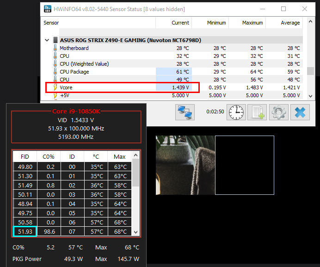Click the 51.93 x 100.000 MHz multiplier readout
The width and height of the screenshot is (320, 267).
[76, 129]
